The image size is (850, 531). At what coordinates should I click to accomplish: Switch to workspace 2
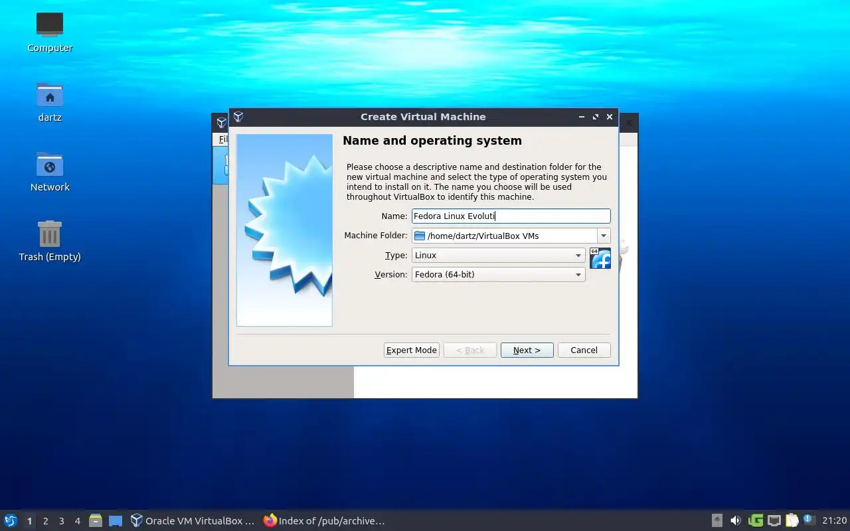45,521
